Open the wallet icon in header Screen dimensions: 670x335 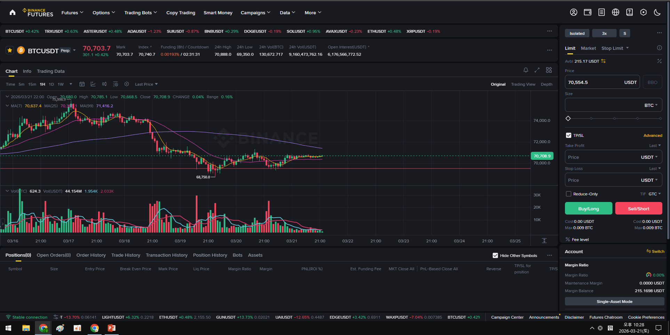click(588, 12)
